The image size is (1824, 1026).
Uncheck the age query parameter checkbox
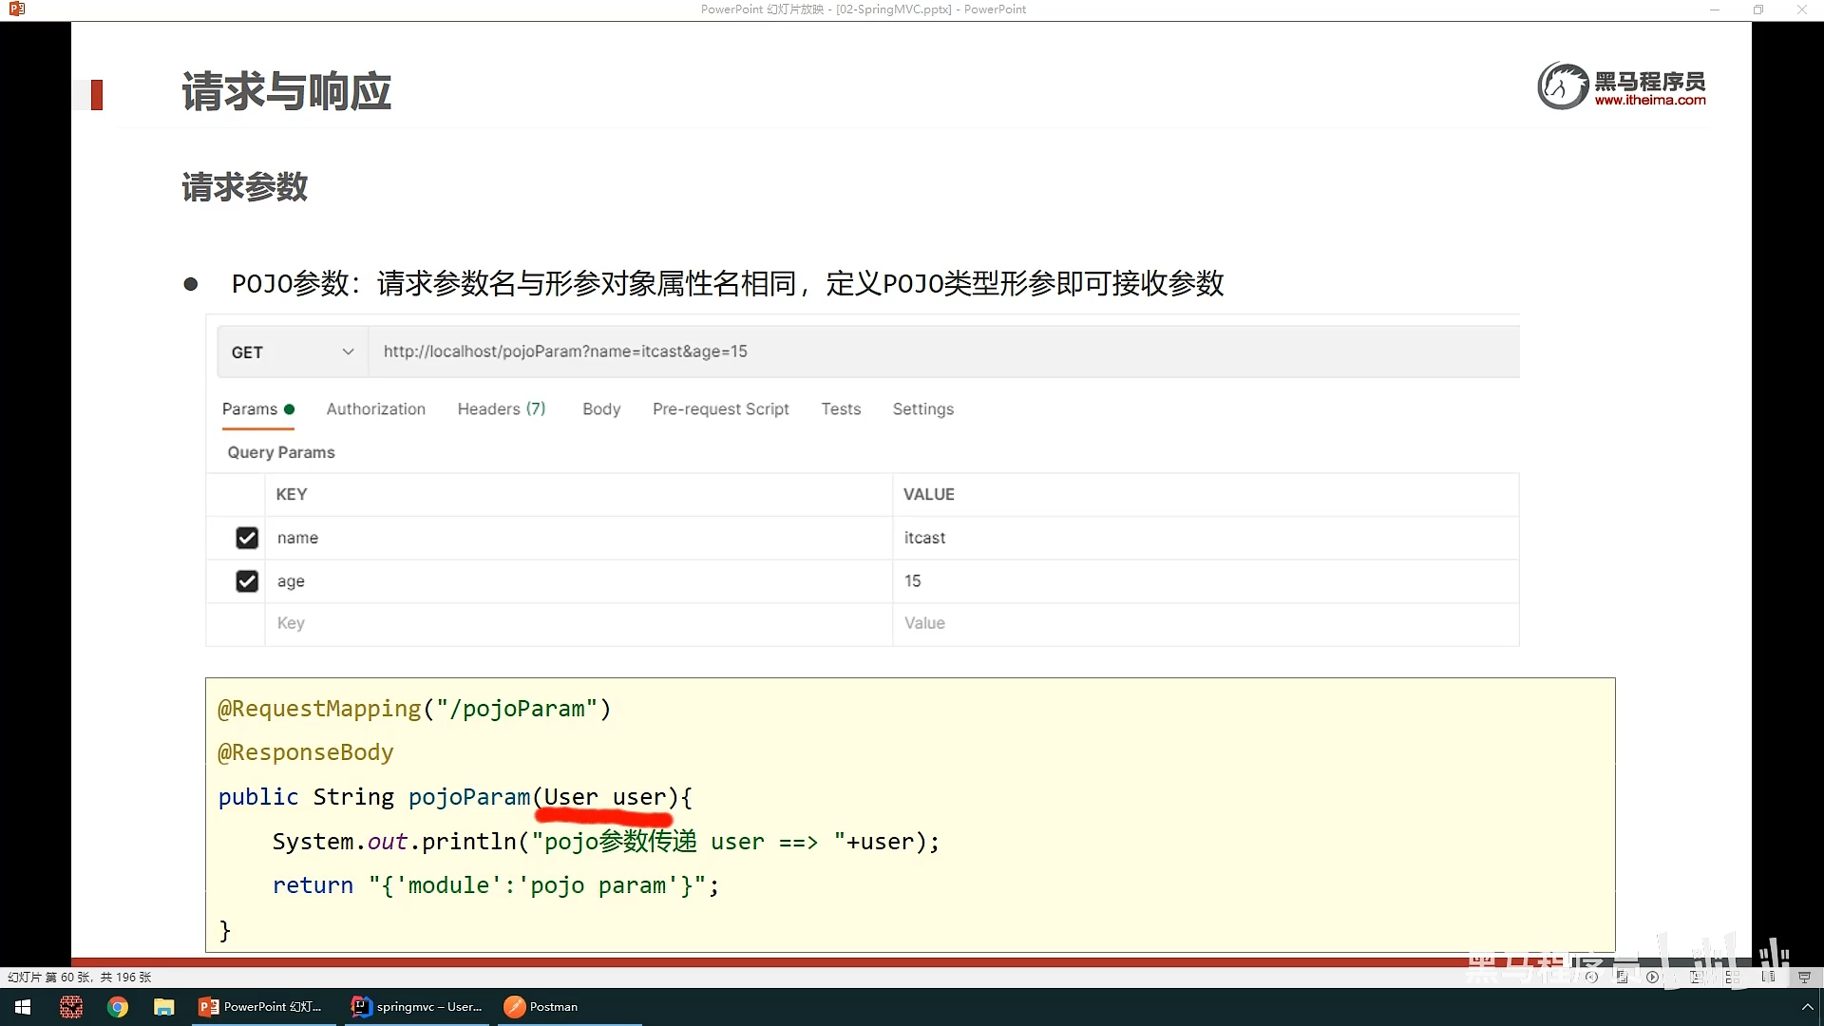(x=247, y=581)
